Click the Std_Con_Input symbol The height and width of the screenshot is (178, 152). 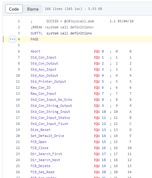click(x=43, y=57)
